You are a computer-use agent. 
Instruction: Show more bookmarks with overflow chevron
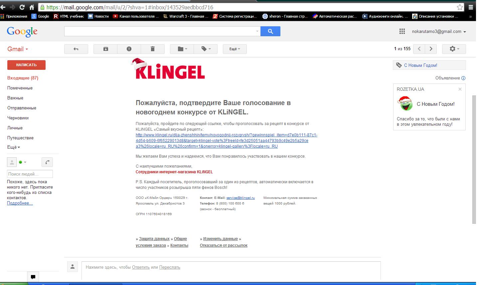tap(471, 16)
